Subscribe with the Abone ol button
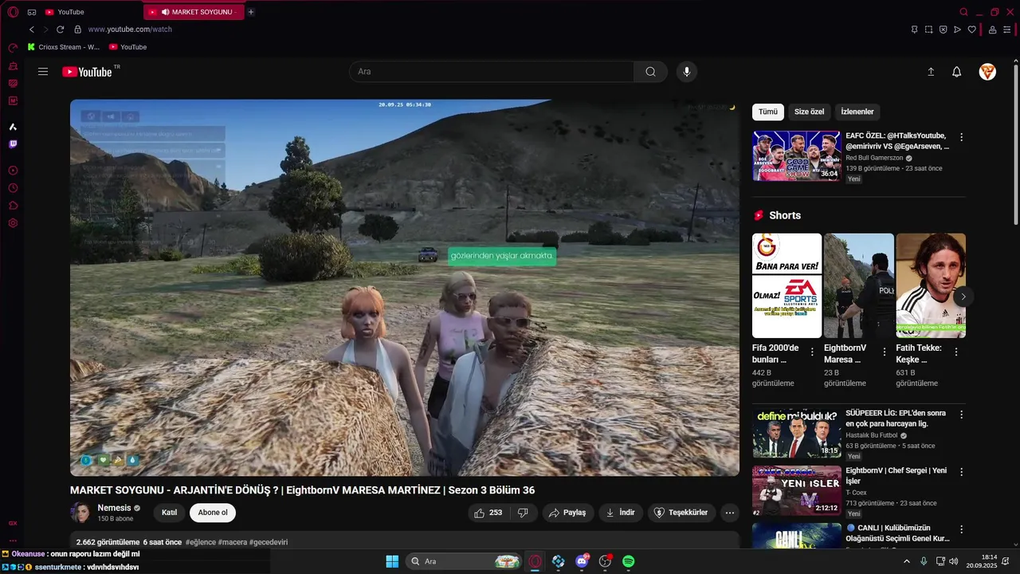The height and width of the screenshot is (574, 1020). click(213, 513)
